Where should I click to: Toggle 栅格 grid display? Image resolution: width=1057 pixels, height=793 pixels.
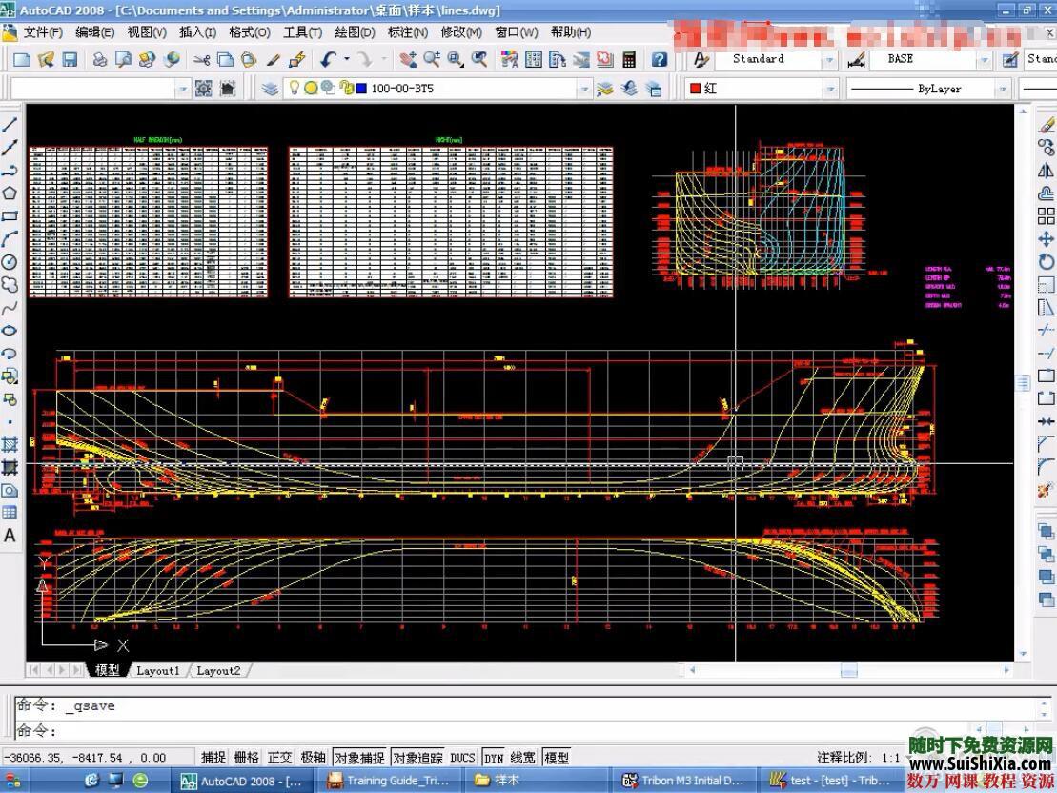[246, 758]
